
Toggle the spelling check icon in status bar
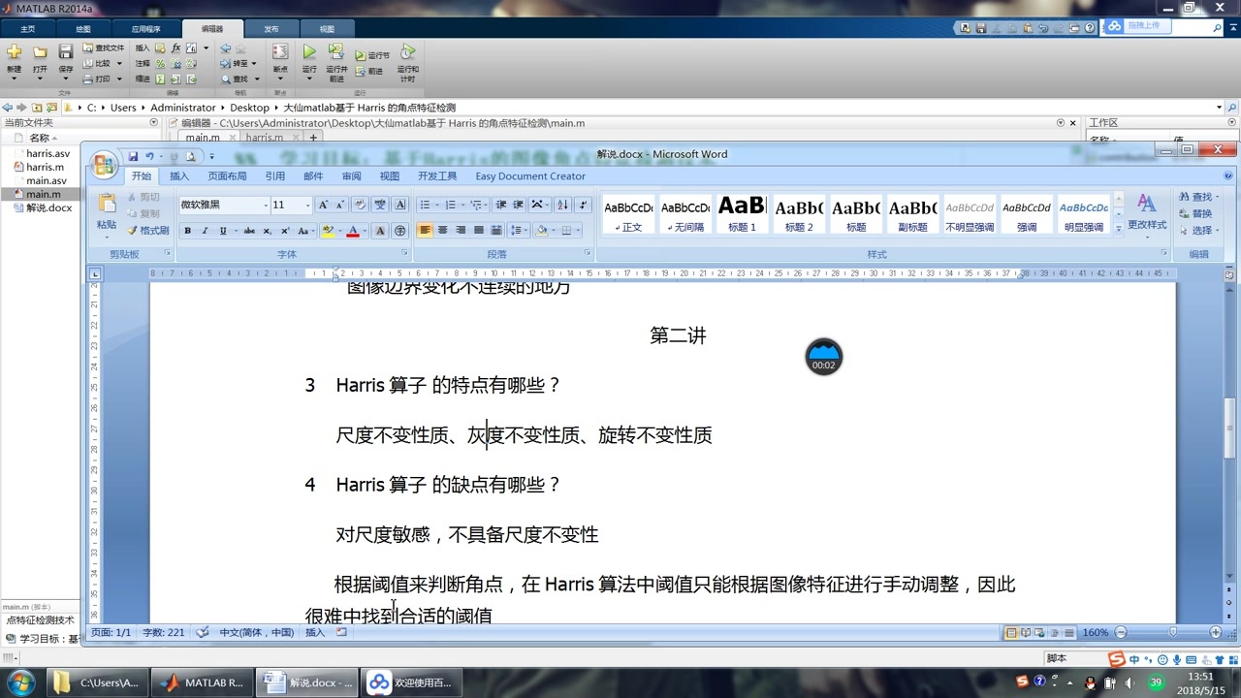[x=202, y=632]
